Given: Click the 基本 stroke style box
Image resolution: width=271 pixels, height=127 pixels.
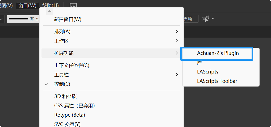Looking at the screenshot, I should (23, 19).
